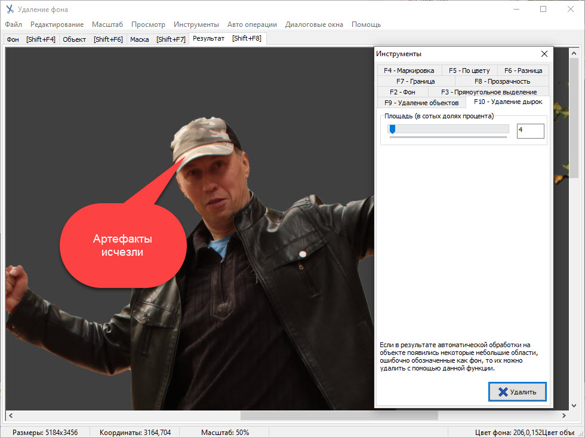Minimize the Удаление фона window

coord(516,10)
